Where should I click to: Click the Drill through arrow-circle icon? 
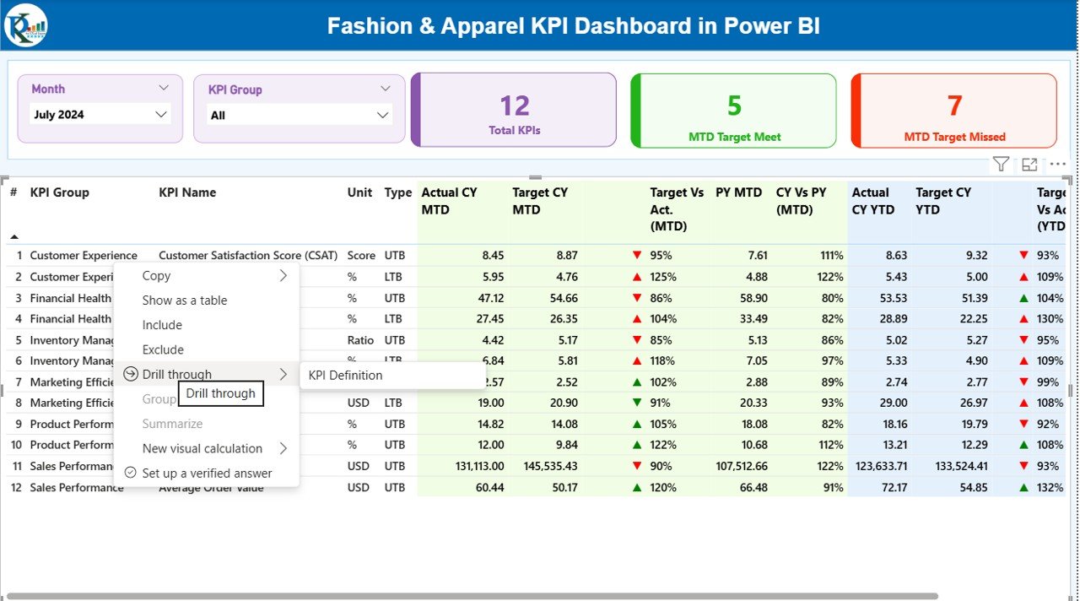131,374
